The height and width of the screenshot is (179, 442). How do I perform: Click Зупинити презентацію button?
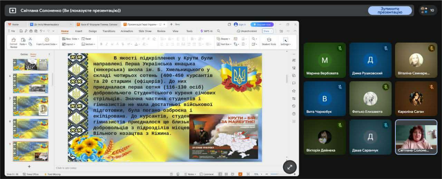(x=390, y=10)
